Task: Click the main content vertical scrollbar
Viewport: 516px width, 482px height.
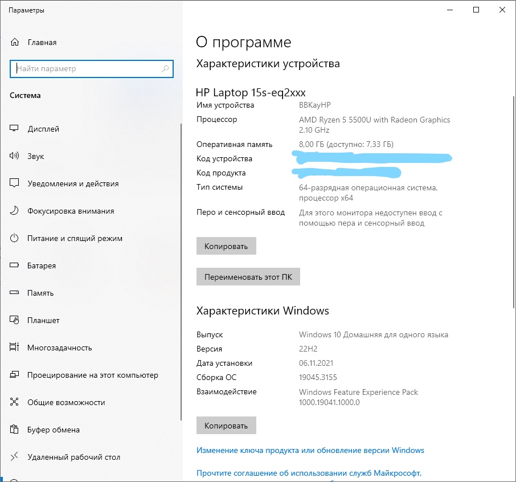Action: [x=514, y=202]
